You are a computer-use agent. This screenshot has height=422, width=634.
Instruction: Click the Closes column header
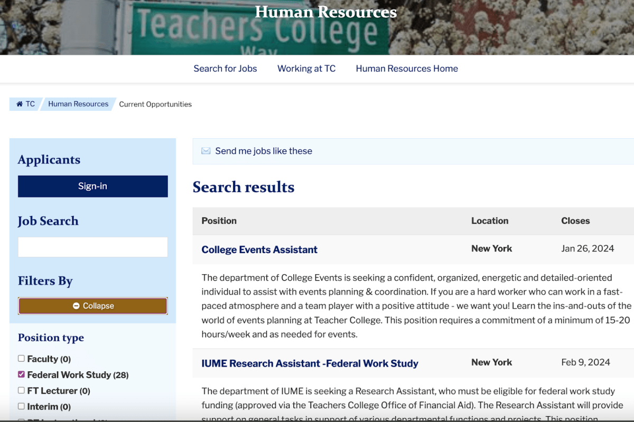575,221
